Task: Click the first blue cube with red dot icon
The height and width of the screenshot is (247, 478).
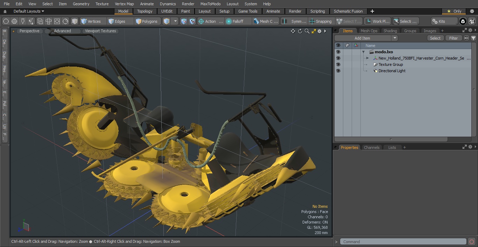Action: [184, 21]
